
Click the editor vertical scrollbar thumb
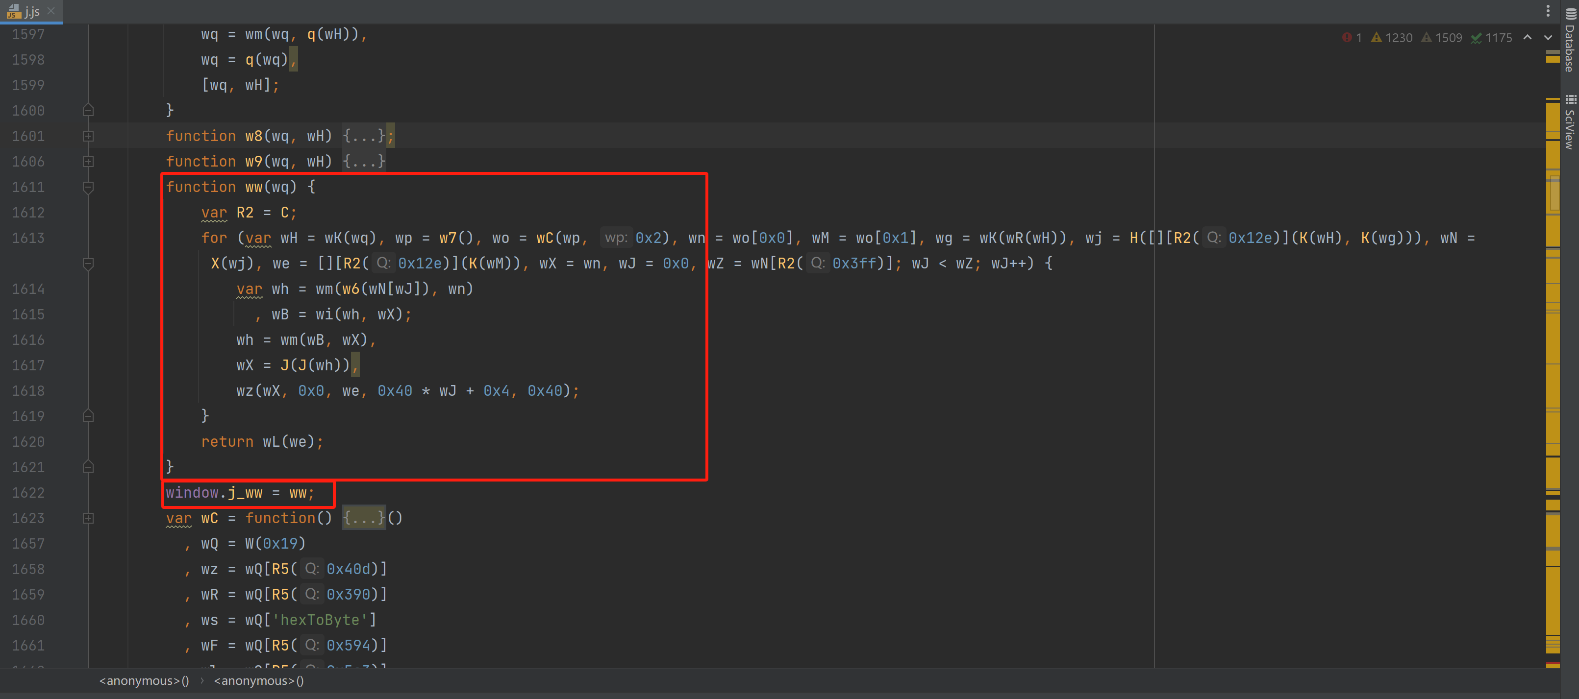1554,193
